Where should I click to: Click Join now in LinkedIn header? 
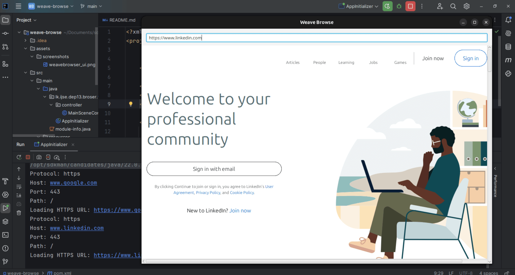433,58
